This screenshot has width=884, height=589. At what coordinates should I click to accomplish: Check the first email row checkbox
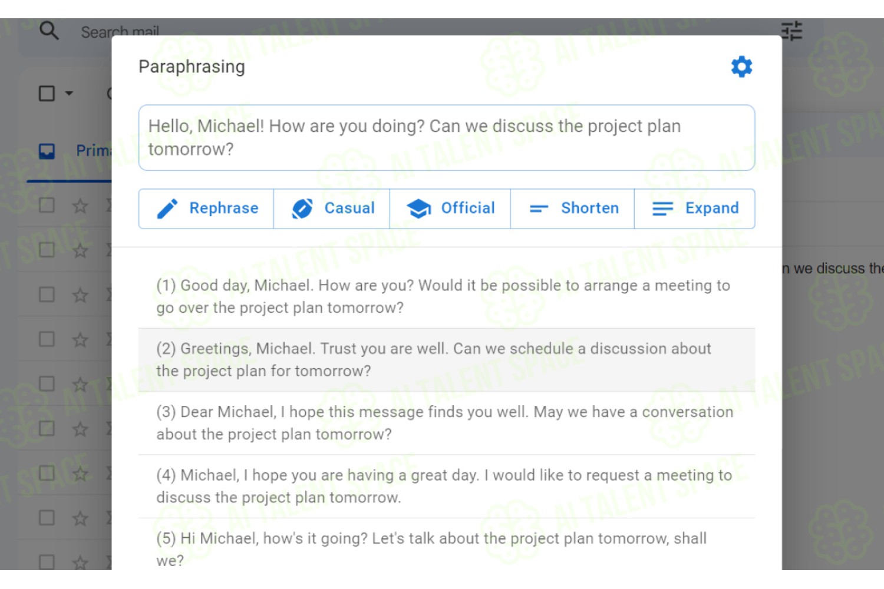click(47, 205)
